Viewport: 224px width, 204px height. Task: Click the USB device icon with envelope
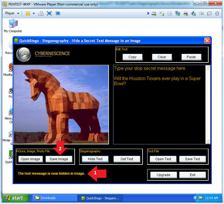click(x=201, y=14)
